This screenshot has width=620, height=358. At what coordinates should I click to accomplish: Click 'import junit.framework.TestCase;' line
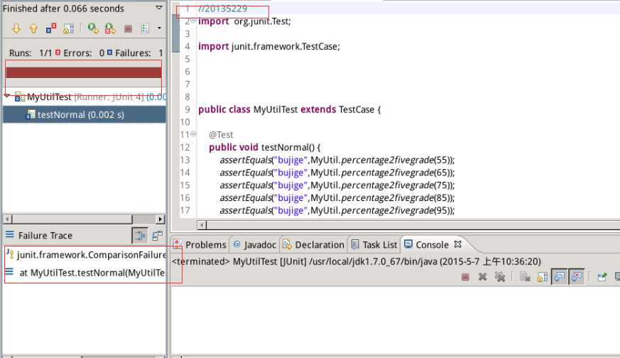[x=269, y=47]
